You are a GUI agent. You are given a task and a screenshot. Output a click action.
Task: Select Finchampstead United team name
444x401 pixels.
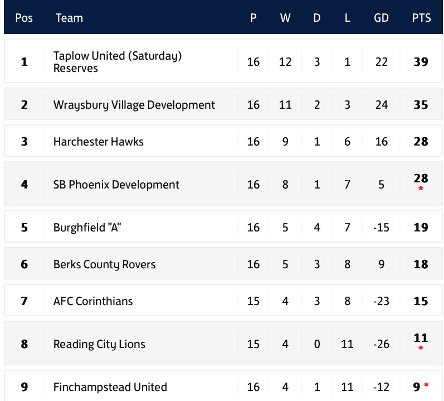pyautogui.click(x=110, y=387)
